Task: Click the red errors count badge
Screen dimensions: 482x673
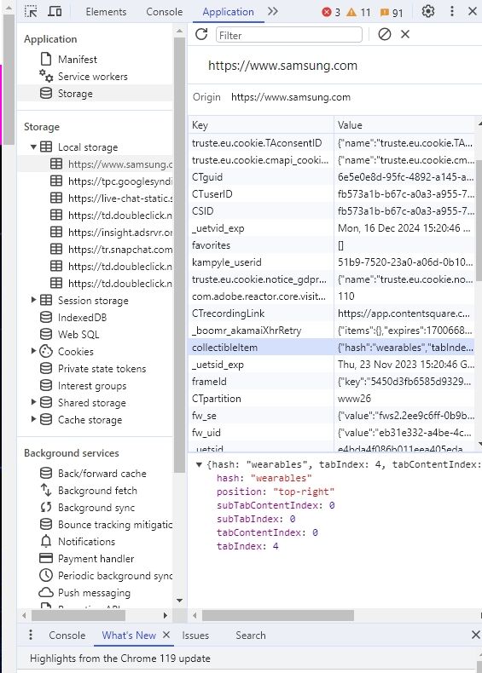Action: 331,12
